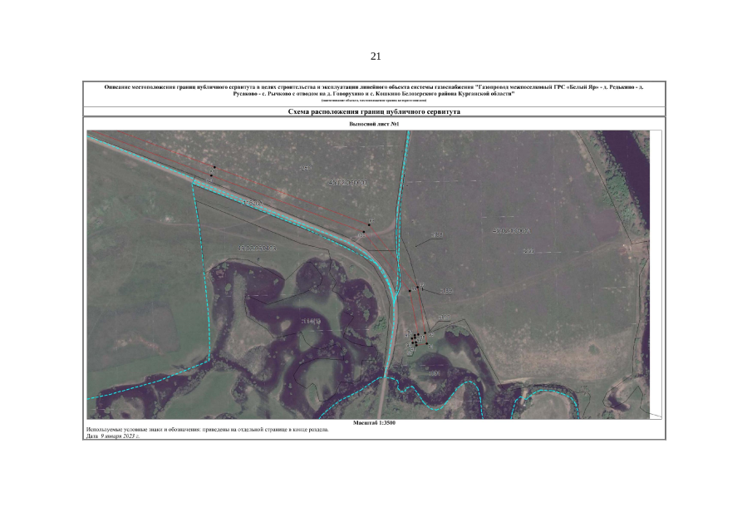Click the pair of black points at top left
This screenshot has width=752, height=532.
212,171
